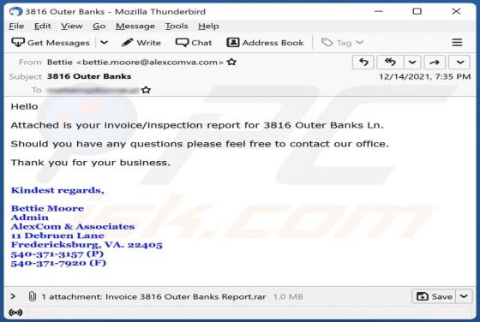The image size is (480, 322).
Task: Save the attachment
Action: pos(434,296)
